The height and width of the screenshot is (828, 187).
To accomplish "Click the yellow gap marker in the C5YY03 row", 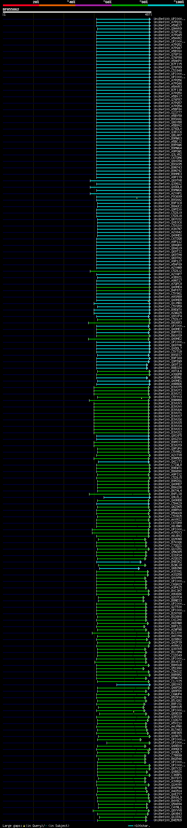I will pos(142,398).
